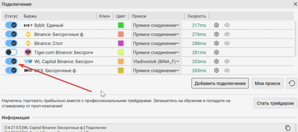Viewport: 298px width, 132px height.
Task: Disable the Bybit connection status switch
Action: 11,25
